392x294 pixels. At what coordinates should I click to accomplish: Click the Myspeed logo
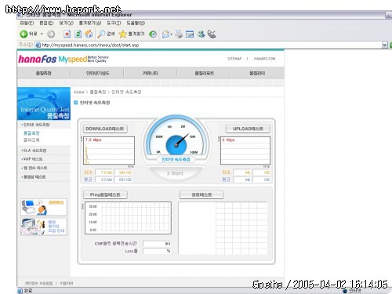pyautogui.click(x=73, y=60)
